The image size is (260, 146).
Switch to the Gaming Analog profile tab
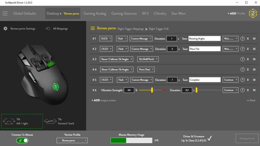[x=95, y=13]
